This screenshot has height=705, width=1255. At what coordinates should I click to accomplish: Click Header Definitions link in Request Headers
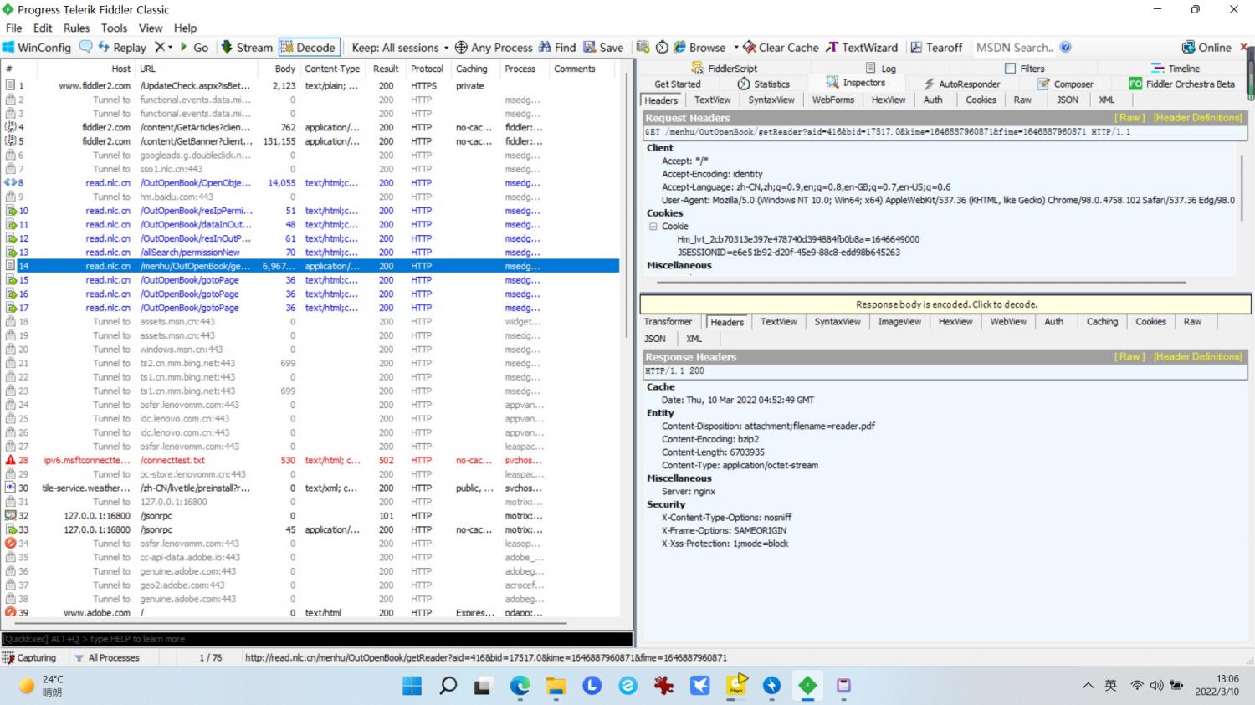pyautogui.click(x=1197, y=118)
